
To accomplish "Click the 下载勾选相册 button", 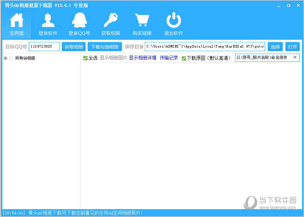I will click(105, 47).
